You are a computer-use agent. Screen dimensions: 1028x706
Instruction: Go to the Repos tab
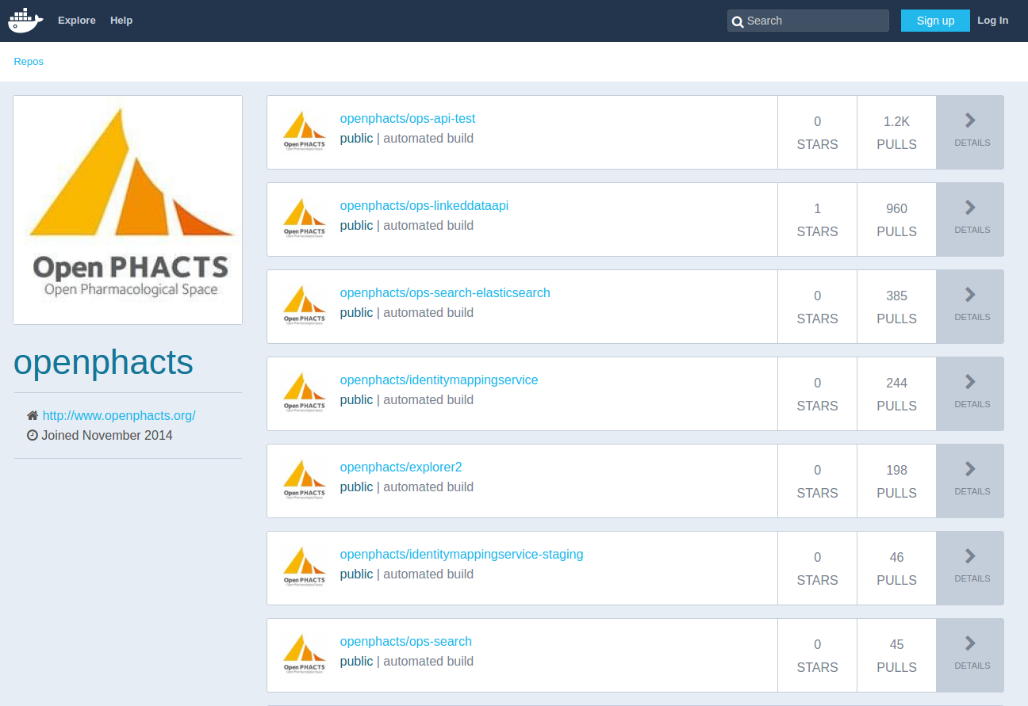tap(29, 62)
